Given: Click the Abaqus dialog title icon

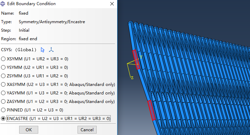Looking at the screenshot, I should click(x=3, y=4).
